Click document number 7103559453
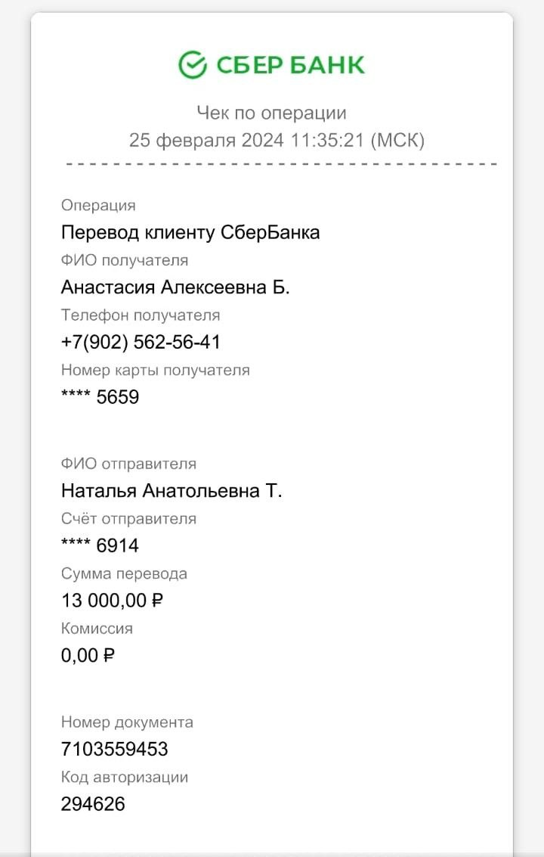The width and height of the screenshot is (544, 857). point(114,750)
